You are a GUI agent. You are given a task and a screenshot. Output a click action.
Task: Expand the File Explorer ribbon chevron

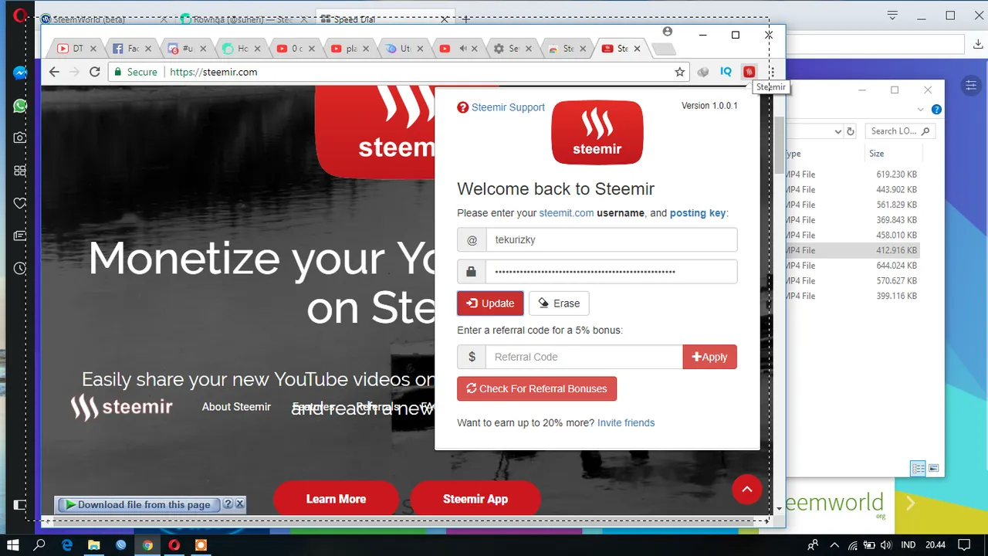pos(921,110)
